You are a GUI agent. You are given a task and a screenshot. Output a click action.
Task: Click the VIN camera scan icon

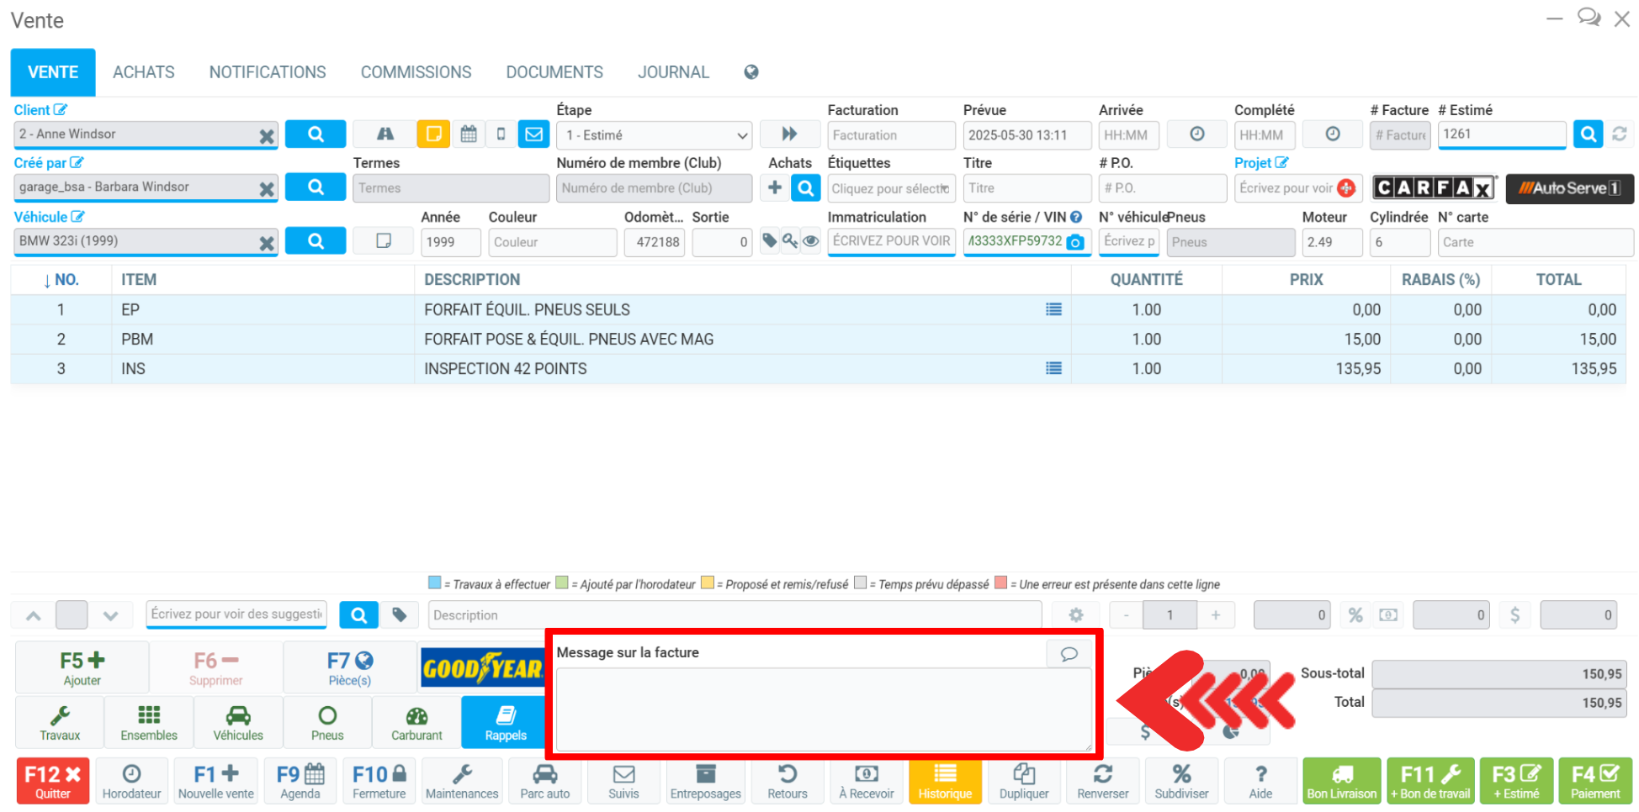[x=1075, y=242]
